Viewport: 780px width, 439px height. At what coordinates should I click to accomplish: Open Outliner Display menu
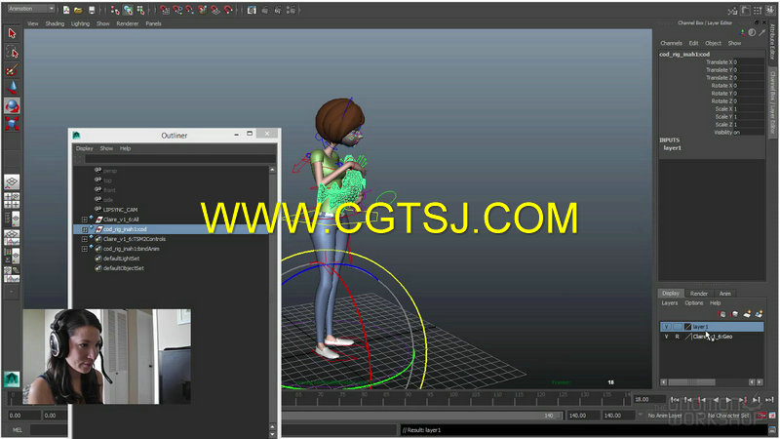coord(85,148)
